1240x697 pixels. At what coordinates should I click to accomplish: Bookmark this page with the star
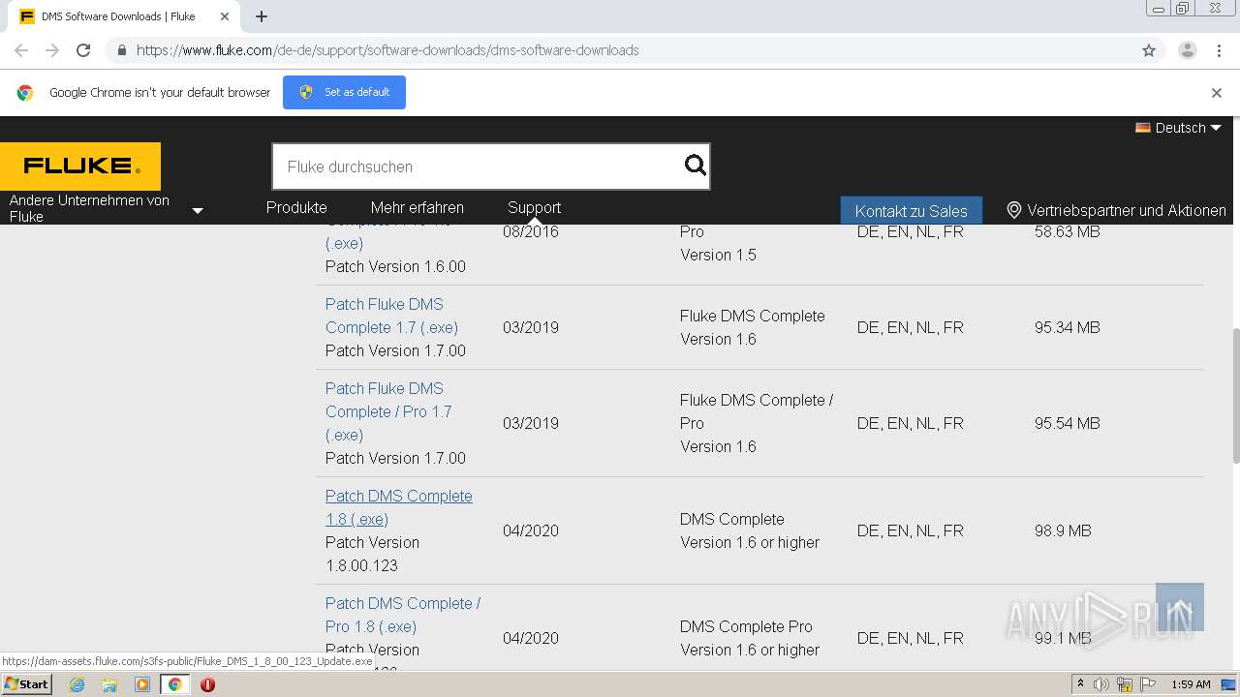[1149, 50]
